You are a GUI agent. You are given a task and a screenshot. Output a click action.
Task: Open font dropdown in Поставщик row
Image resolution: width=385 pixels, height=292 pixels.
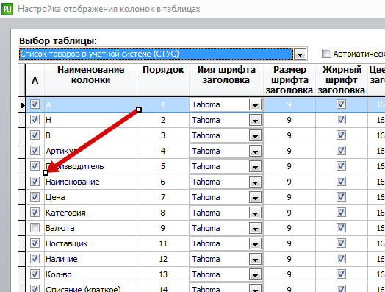point(255,244)
